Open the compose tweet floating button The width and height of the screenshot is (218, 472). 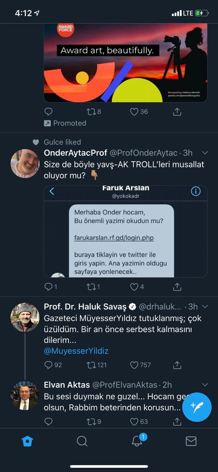click(x=197, y=407)
